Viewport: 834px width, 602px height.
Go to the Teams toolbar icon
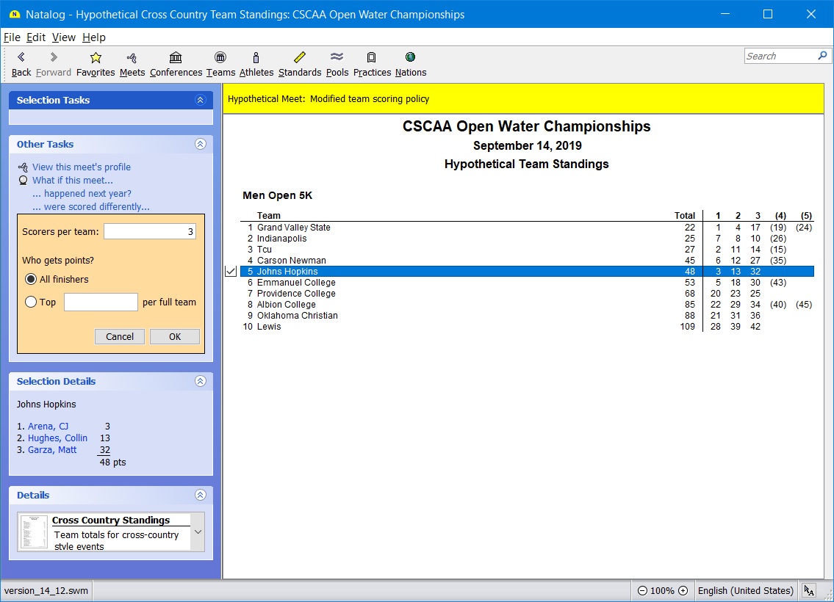pos(220,58)
